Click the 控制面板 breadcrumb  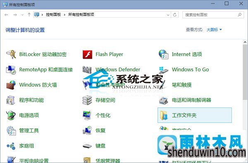[53, 15]
